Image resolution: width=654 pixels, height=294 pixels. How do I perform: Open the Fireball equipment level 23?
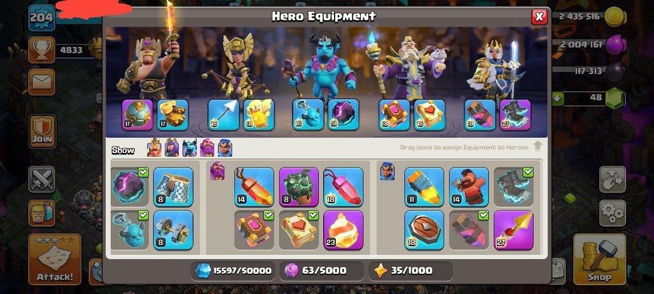click(344, 230)
